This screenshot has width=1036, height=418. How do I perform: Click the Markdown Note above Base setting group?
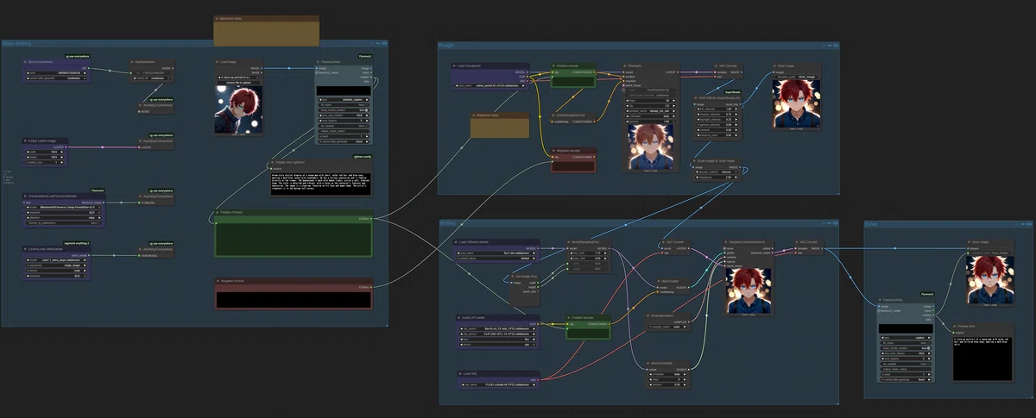266,31
